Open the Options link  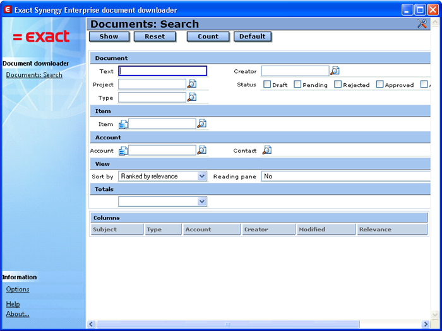pos(18,289)
